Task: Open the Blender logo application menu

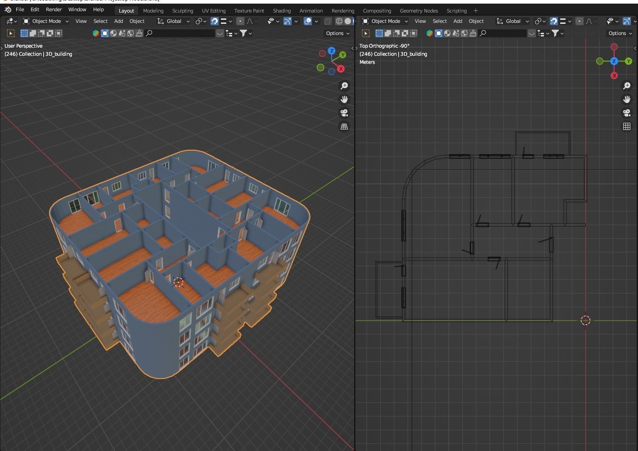Action: (8, 9)
